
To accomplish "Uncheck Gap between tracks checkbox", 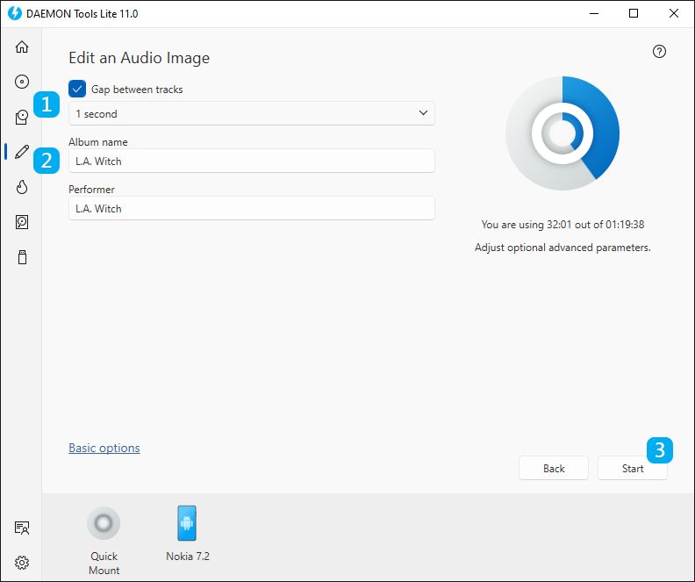I will coord(77,89).
